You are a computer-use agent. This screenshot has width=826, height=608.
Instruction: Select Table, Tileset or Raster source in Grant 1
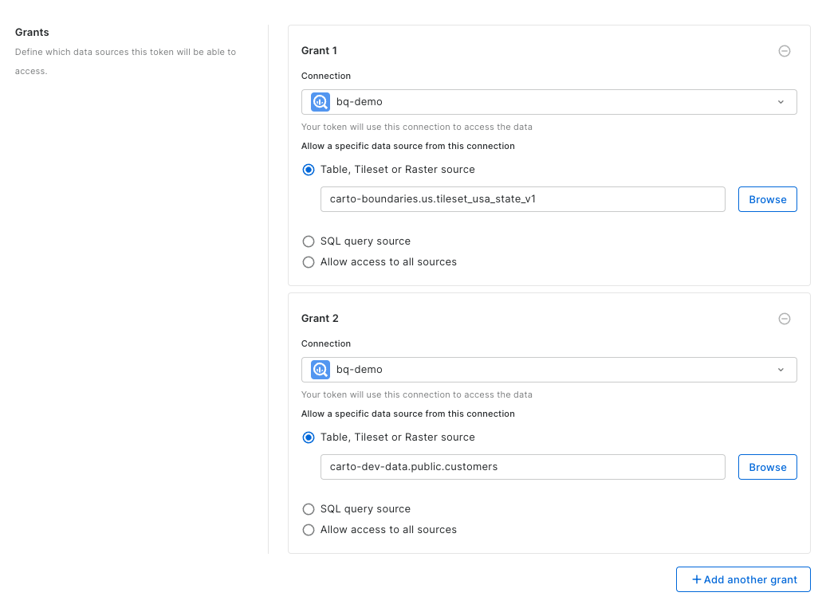tap(309, 170)
